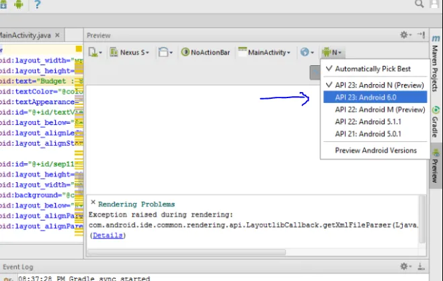This screenshot has height=281, width=443.
Task: Open the MainActivity association dropdown
Action: point(264,52)
